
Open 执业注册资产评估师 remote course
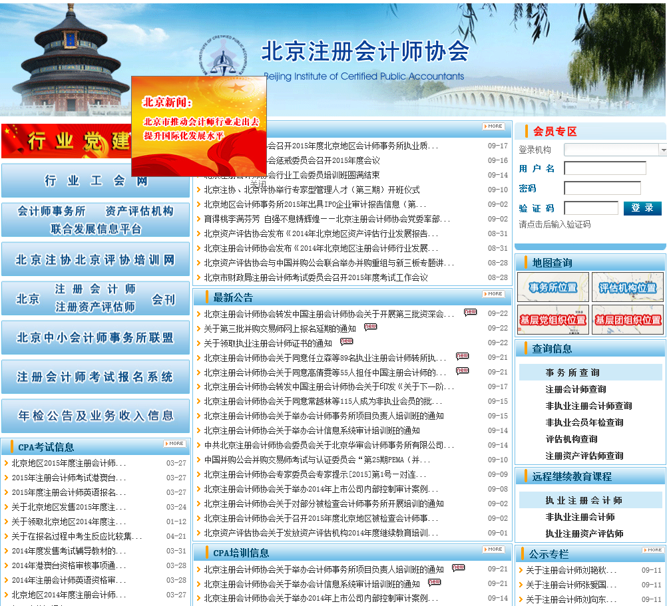point(584,533)
